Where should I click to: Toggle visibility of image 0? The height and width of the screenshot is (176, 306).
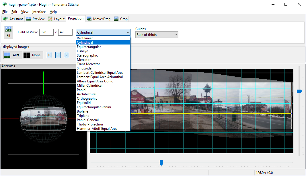49,55
